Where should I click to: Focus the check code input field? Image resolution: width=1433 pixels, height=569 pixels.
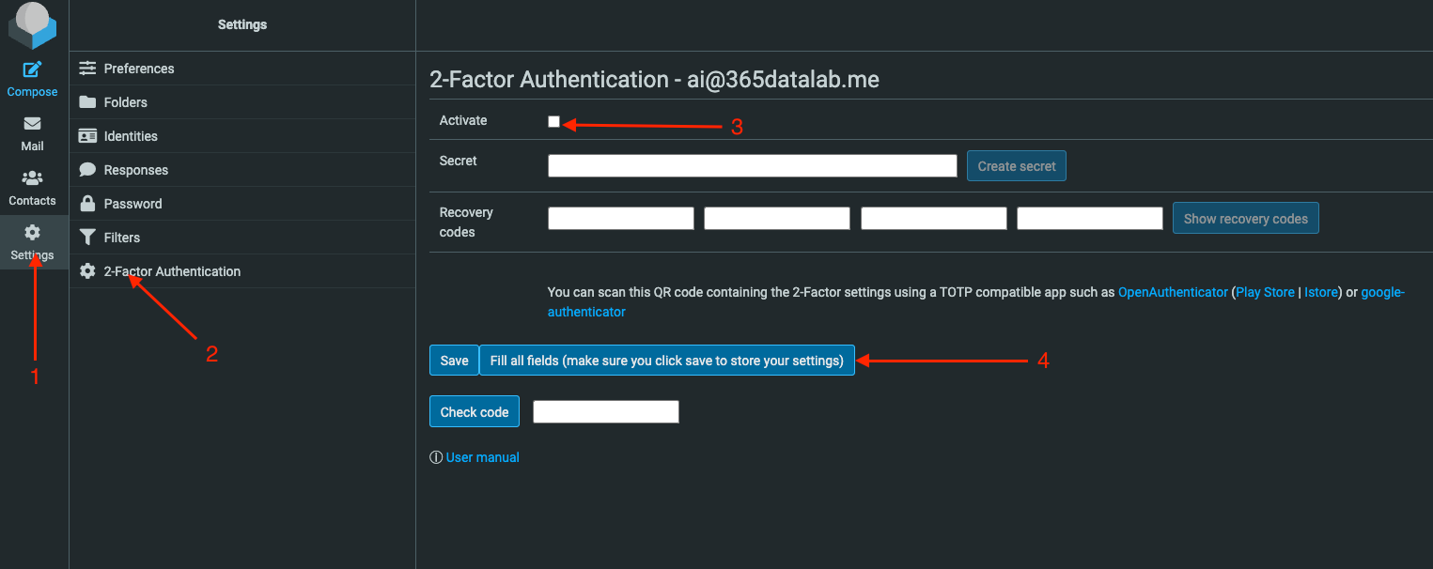click(606, 412)
